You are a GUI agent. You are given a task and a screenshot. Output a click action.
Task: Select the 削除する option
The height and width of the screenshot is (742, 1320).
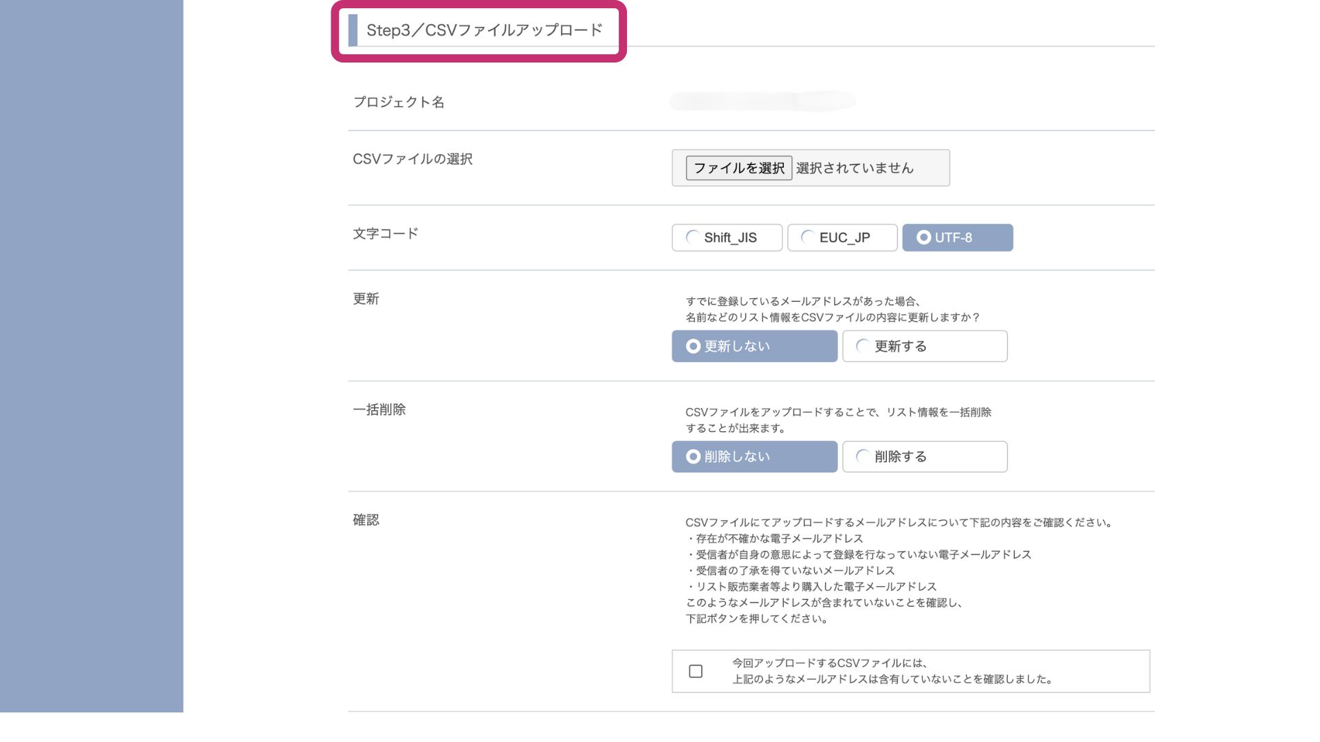pyautogui.click(x=925, y=457)
